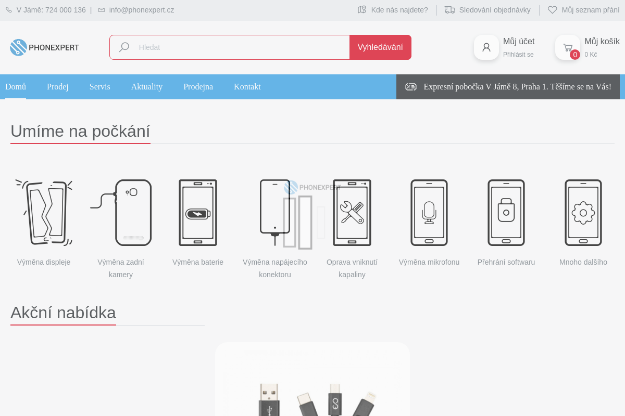Select the Výměna mikrofonu microphone icon
The height and width of the screenshot is (416, 625).
(x=429, y=212)
